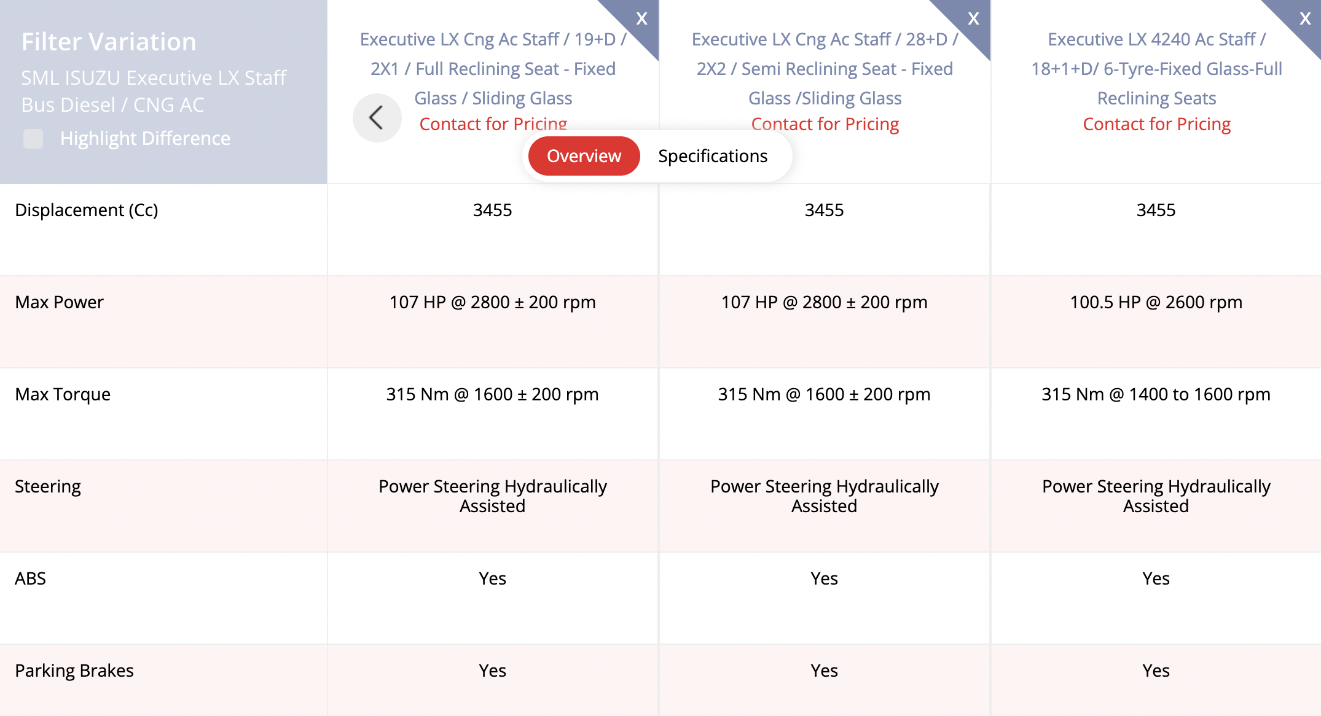The width and height of the screenshot is (1321, 716).
Task: Remove the Executive LX 4240 variant with X
Action: (1305, 18)
